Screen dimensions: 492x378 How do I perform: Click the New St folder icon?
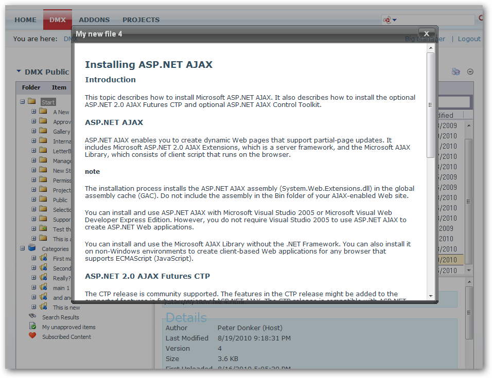click(x=43, y=170)
